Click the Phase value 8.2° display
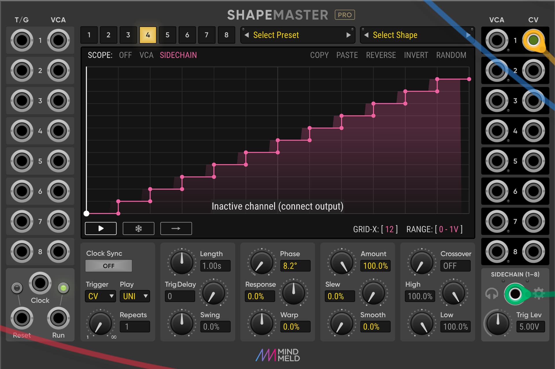Image resolution: width=555 pixels, height=369 pixels. click(x=295, y=266)
